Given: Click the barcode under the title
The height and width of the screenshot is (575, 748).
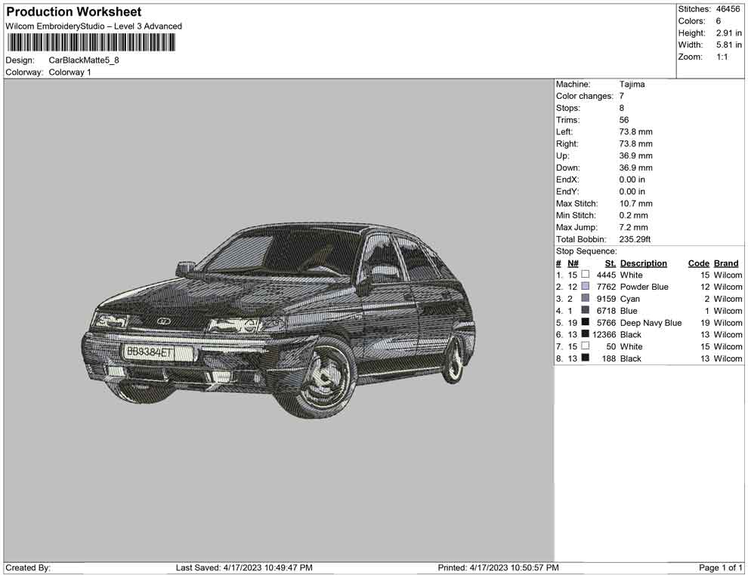Looking at the screenshot, I should [91, 42].
